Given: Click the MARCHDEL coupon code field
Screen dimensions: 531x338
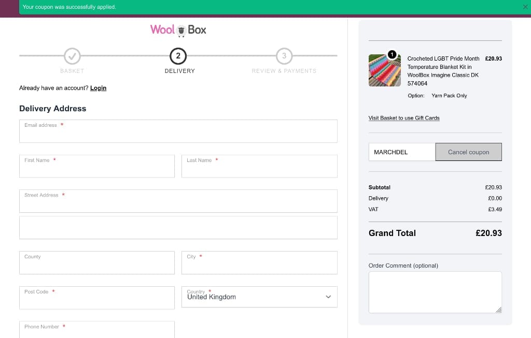Looking at the screenshot, I should [402, 152].
